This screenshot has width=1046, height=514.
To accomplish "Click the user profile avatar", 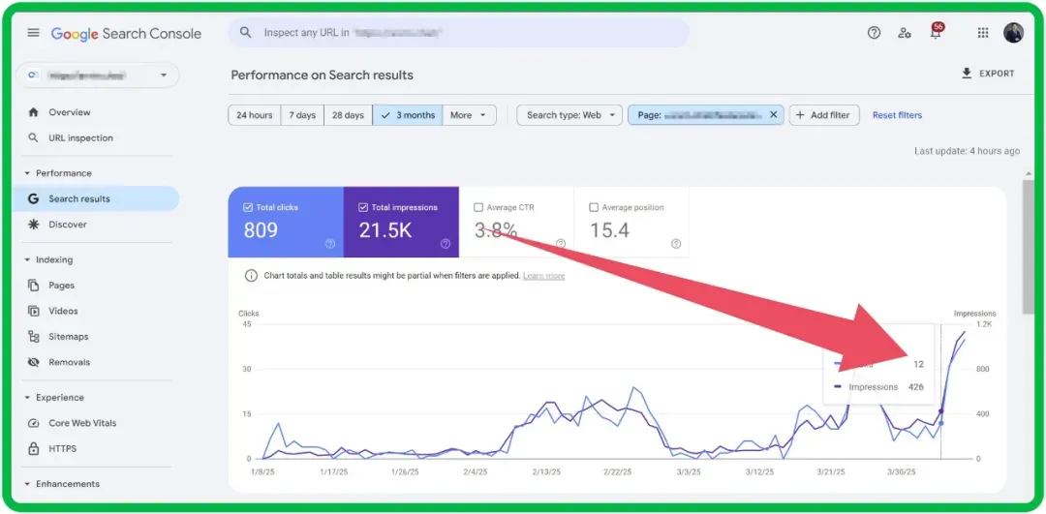I will click(x=1013, y=33).
